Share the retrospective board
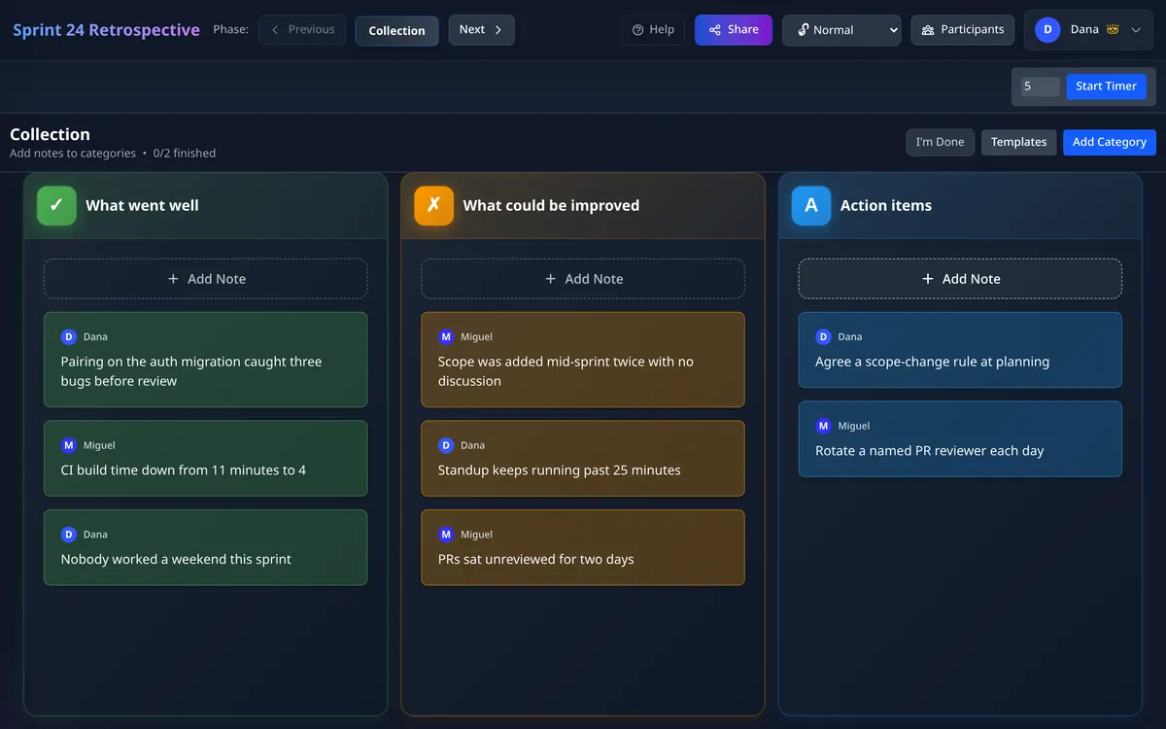Viewport: 1166px width, 729px height. 734,30
